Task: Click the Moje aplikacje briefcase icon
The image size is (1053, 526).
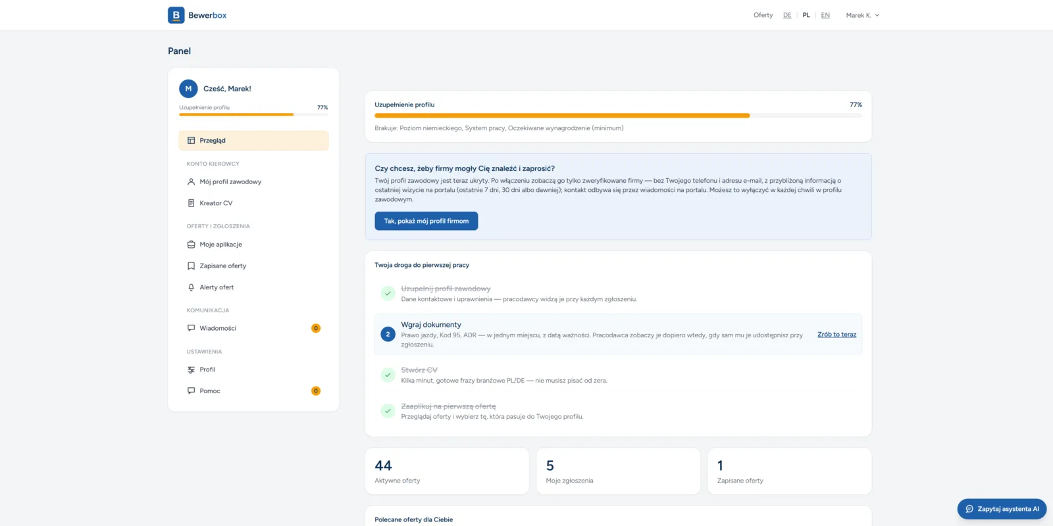Action: (x=191, y=245)
